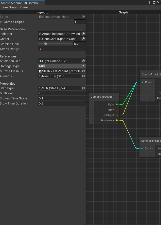Select the ComboAttackNode title in graph
This screenshot has width=161, height=225.
151,74
